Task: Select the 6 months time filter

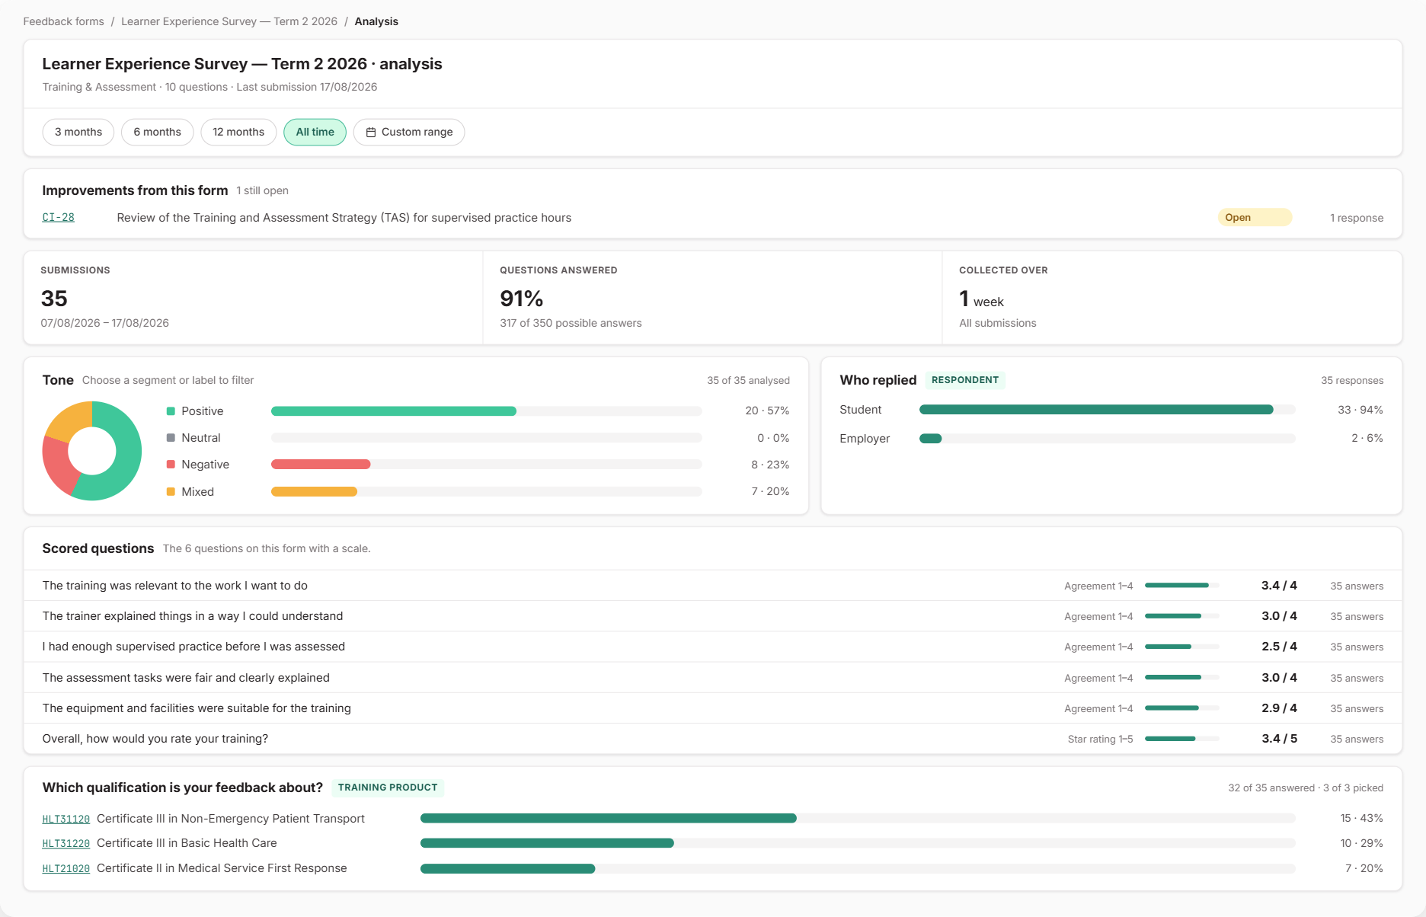Action: pyautogui.click(x=158, y=132)
